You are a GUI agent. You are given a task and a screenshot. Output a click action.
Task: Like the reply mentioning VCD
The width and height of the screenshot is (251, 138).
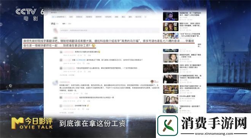click(x=79, y=63)
